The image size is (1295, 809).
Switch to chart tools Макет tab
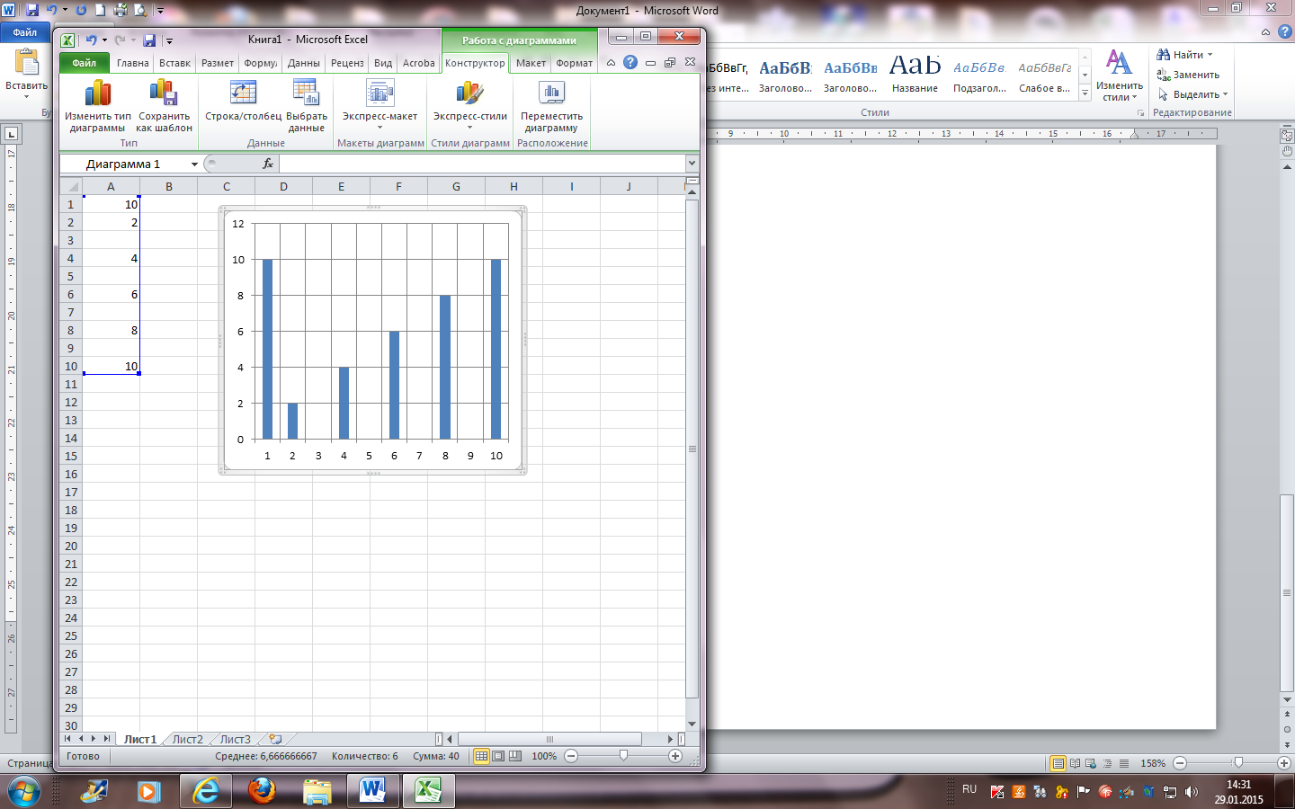[531, 63]
